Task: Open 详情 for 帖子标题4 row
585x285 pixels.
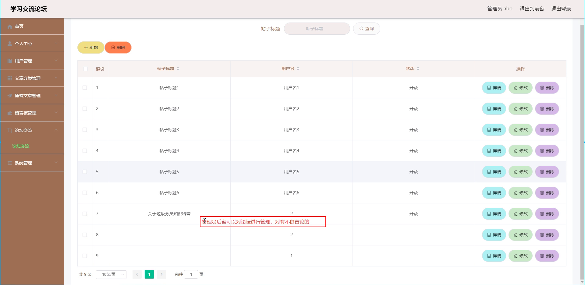Action: 494,151
